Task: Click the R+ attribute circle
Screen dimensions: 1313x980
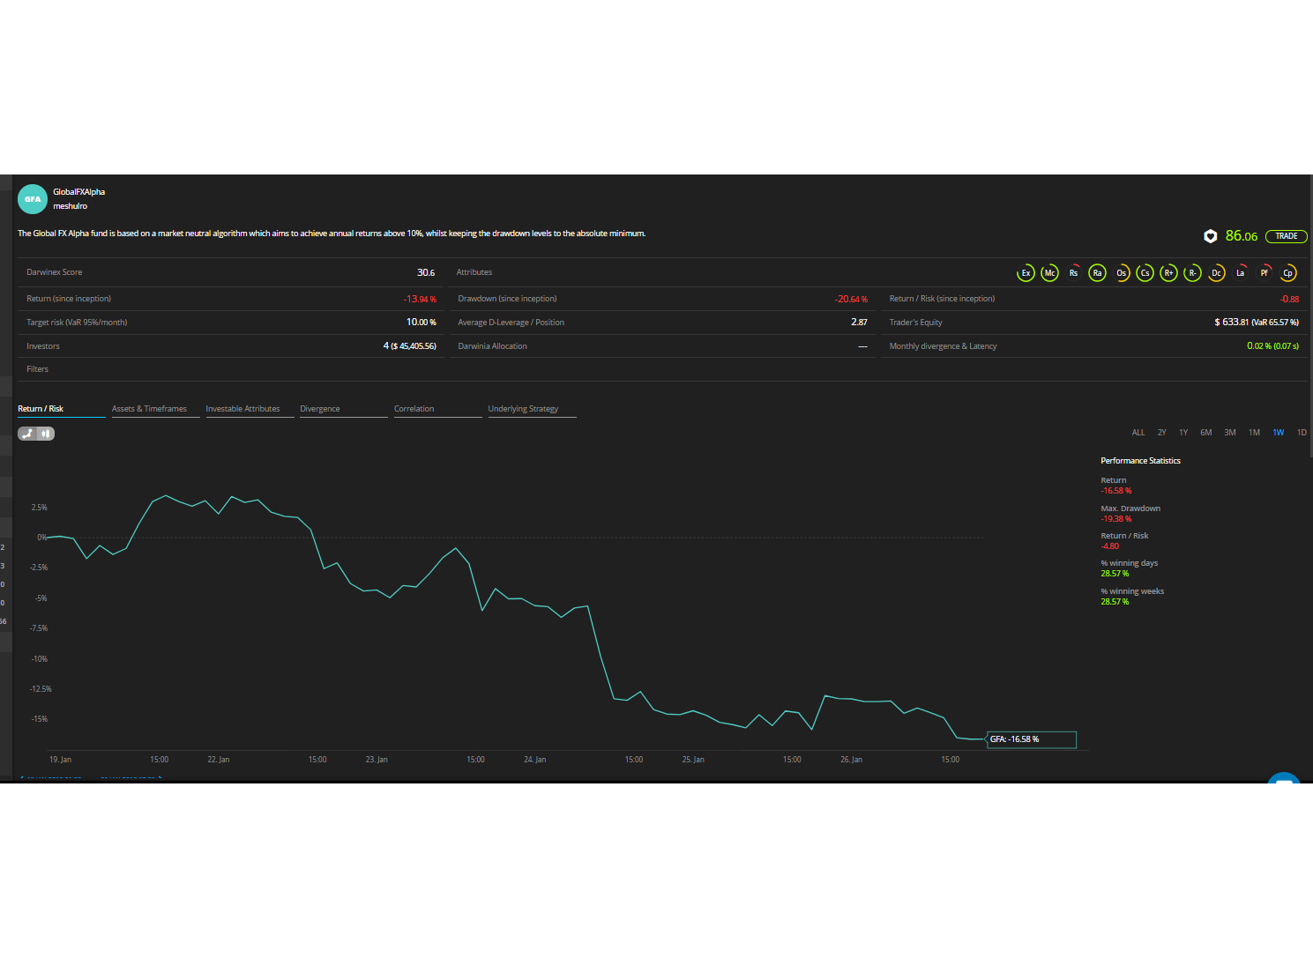Action: [x=1168, y=273]
